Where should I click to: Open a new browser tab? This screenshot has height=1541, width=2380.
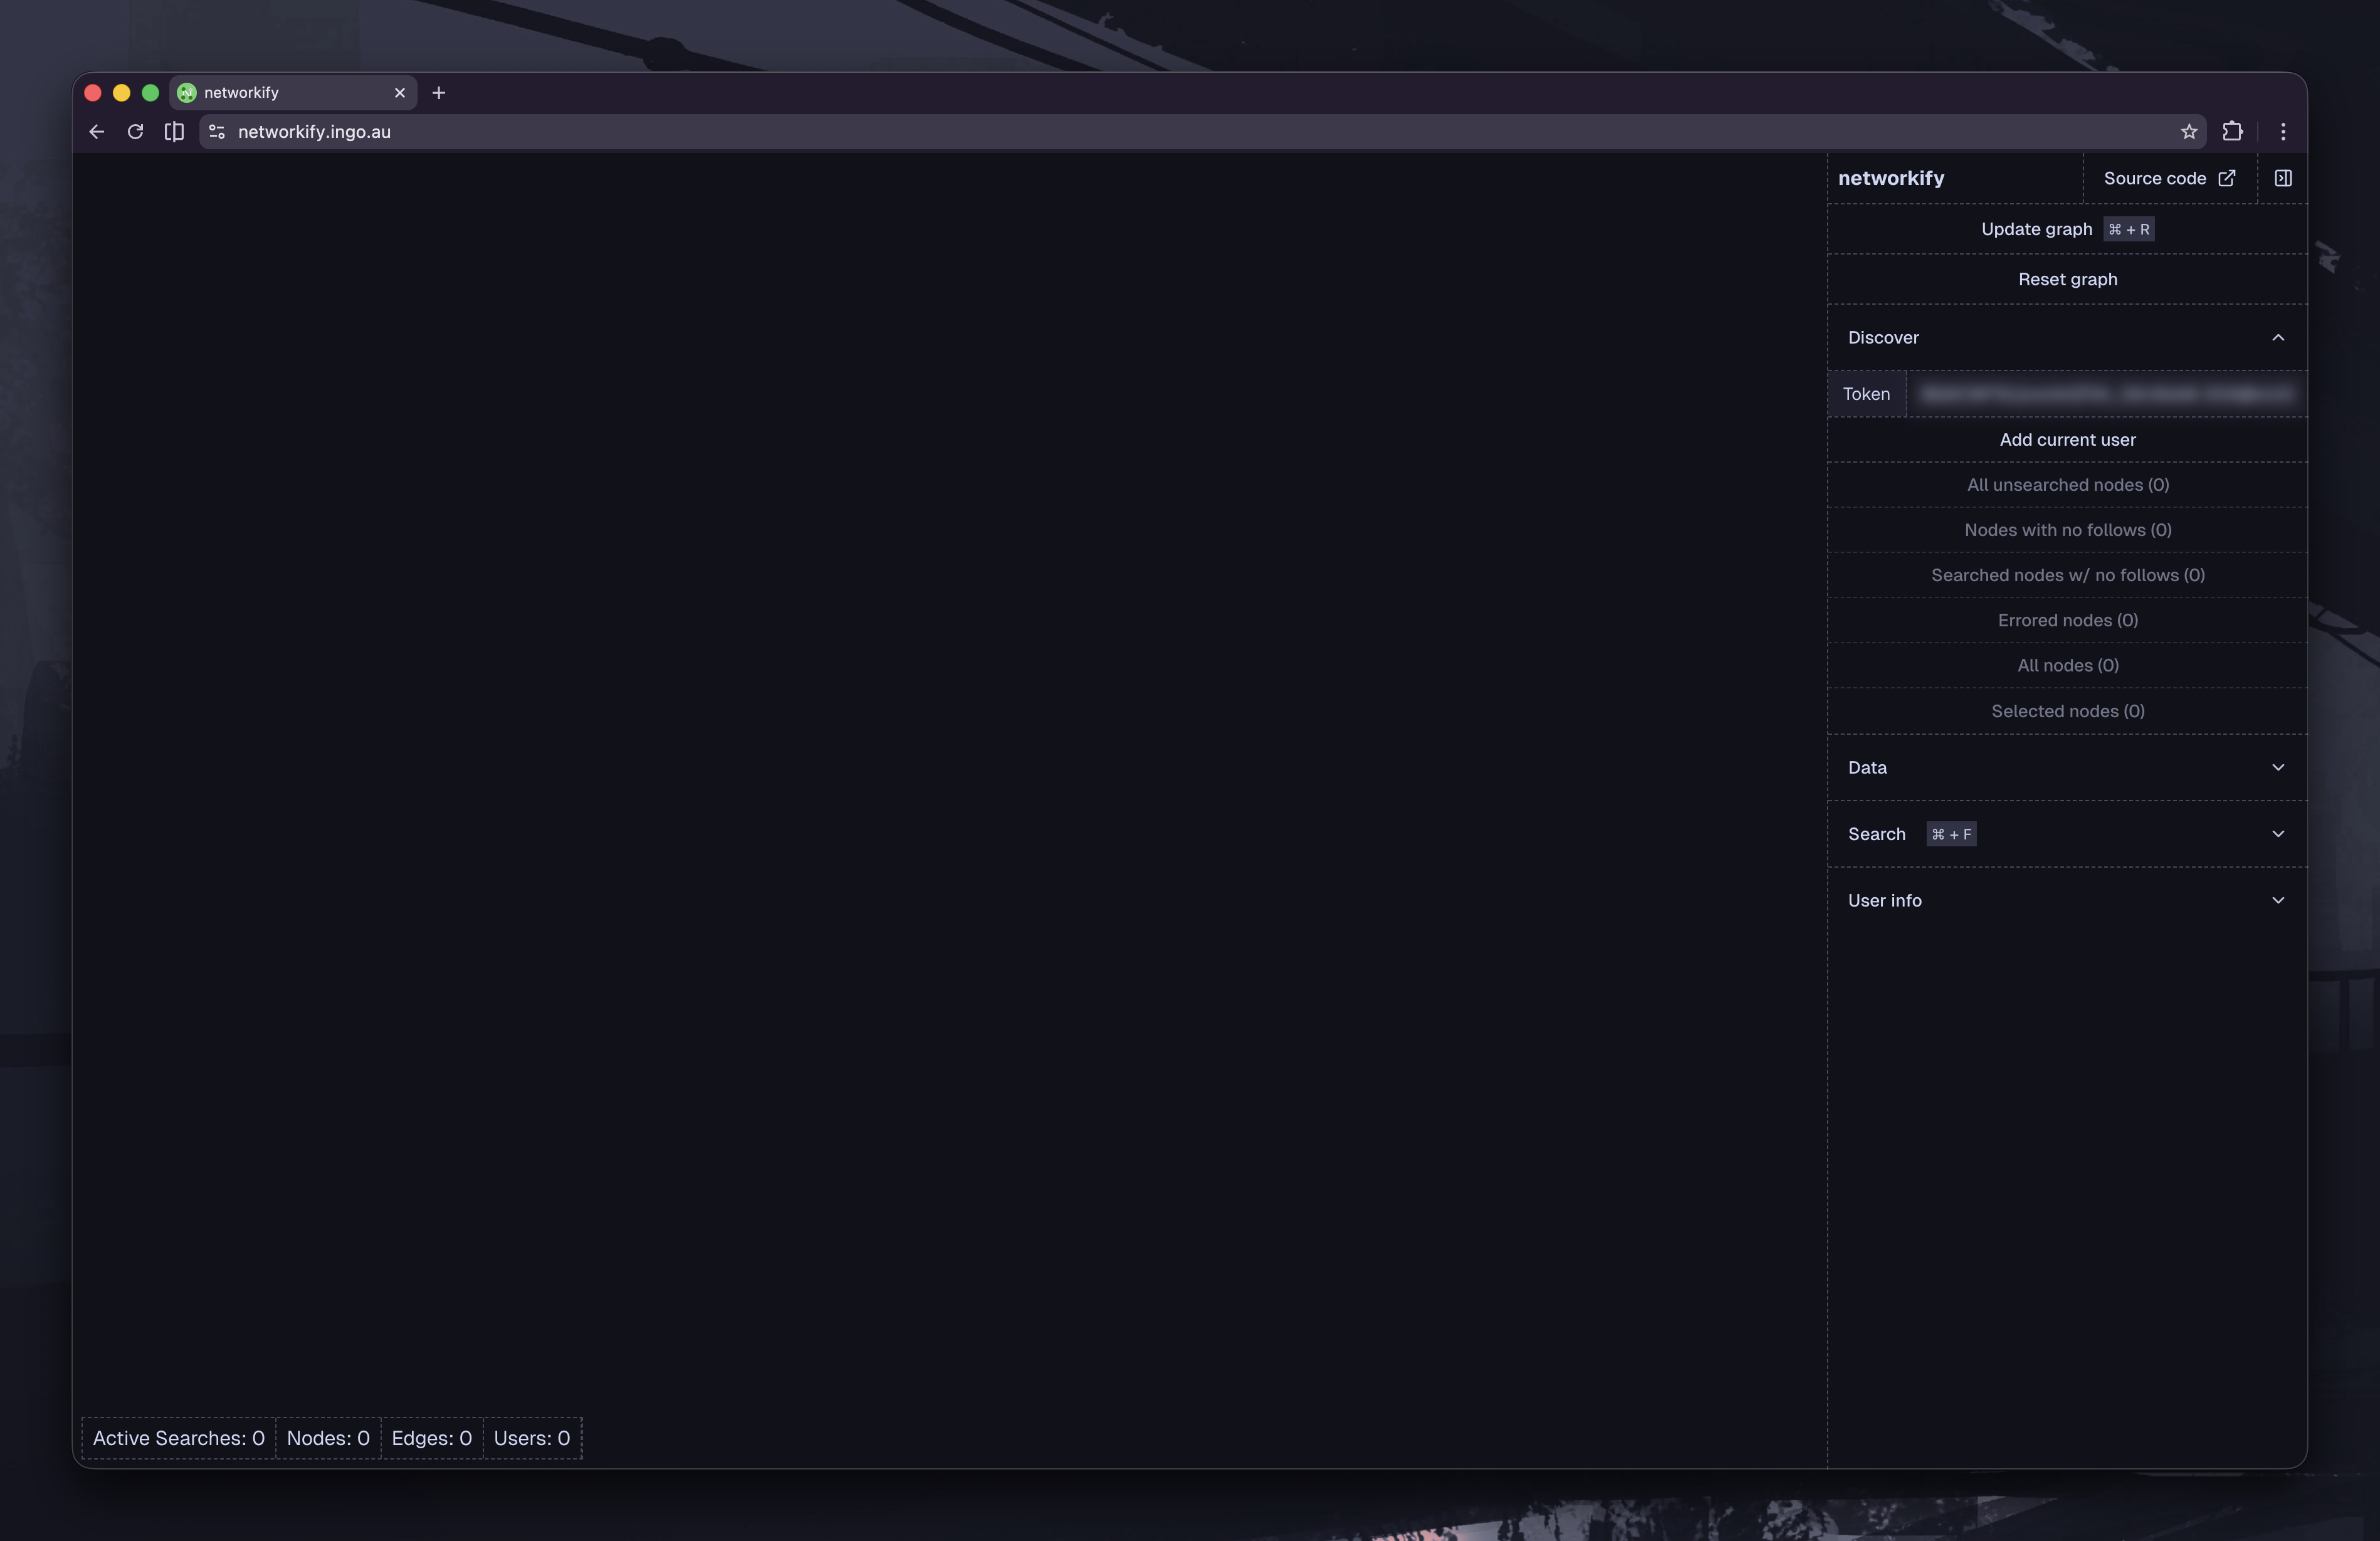tap(438, 93)
